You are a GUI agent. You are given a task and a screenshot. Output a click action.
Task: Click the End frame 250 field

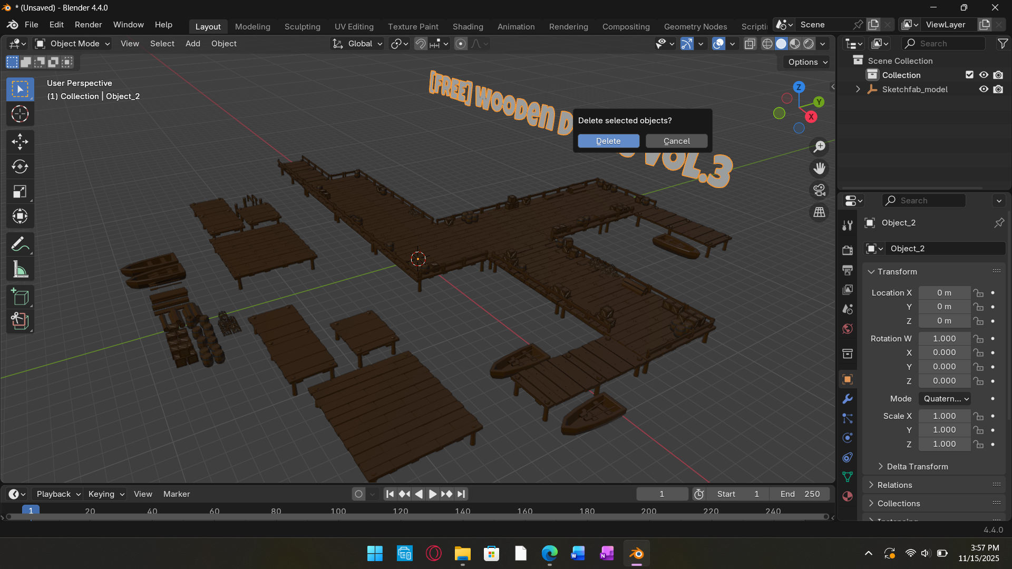800,494
